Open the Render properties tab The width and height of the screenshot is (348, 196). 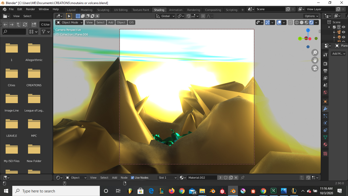click(325, 64)
